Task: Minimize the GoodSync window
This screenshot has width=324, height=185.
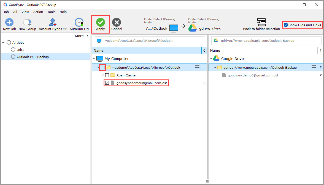Action: pos(292,5)
